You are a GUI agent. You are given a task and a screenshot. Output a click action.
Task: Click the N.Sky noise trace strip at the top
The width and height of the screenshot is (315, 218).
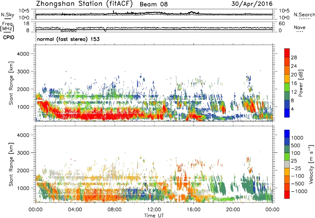(154, 14)
